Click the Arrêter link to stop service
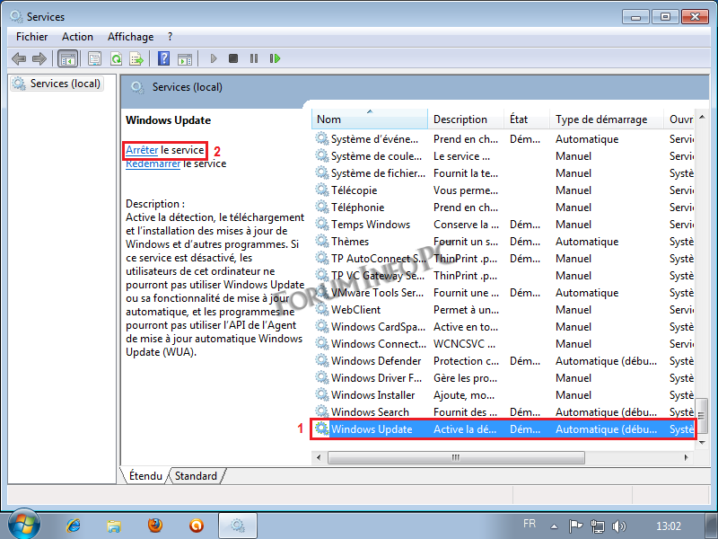Screen dimensions: 718x539 click(142, 150)
